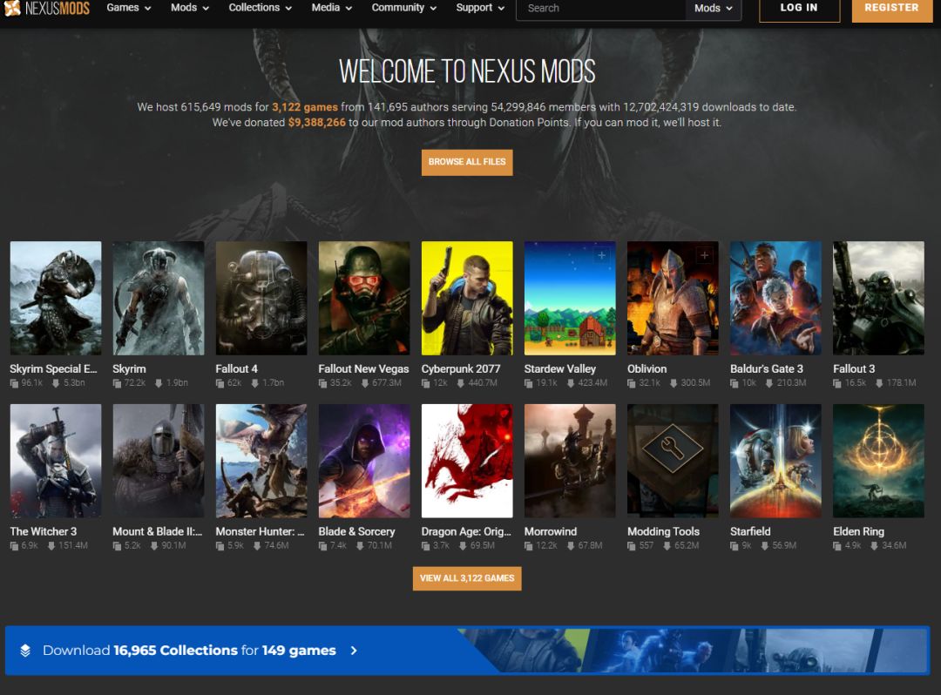Click Fallout New Vegas 677.3M downloads text
Image resolution: width=941 pixels, height=695 pixels.
[387, 383]
